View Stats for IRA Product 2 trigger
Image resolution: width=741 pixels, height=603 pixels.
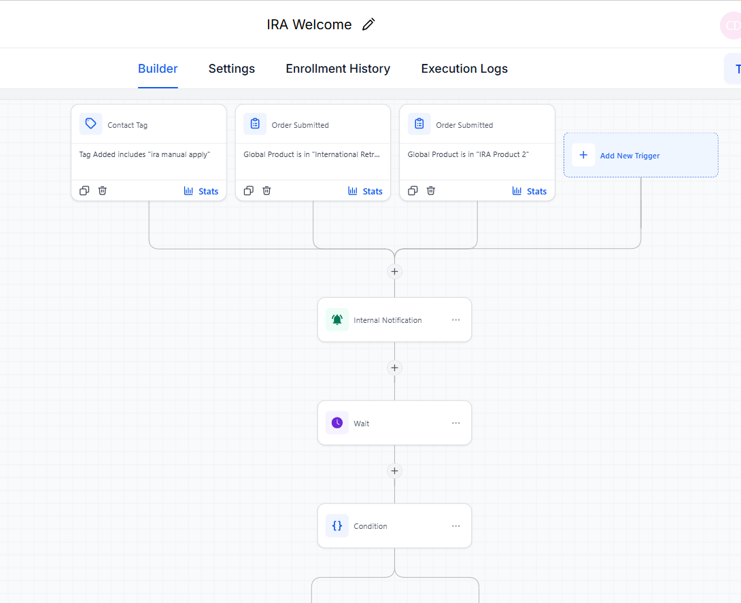[530, 191]
